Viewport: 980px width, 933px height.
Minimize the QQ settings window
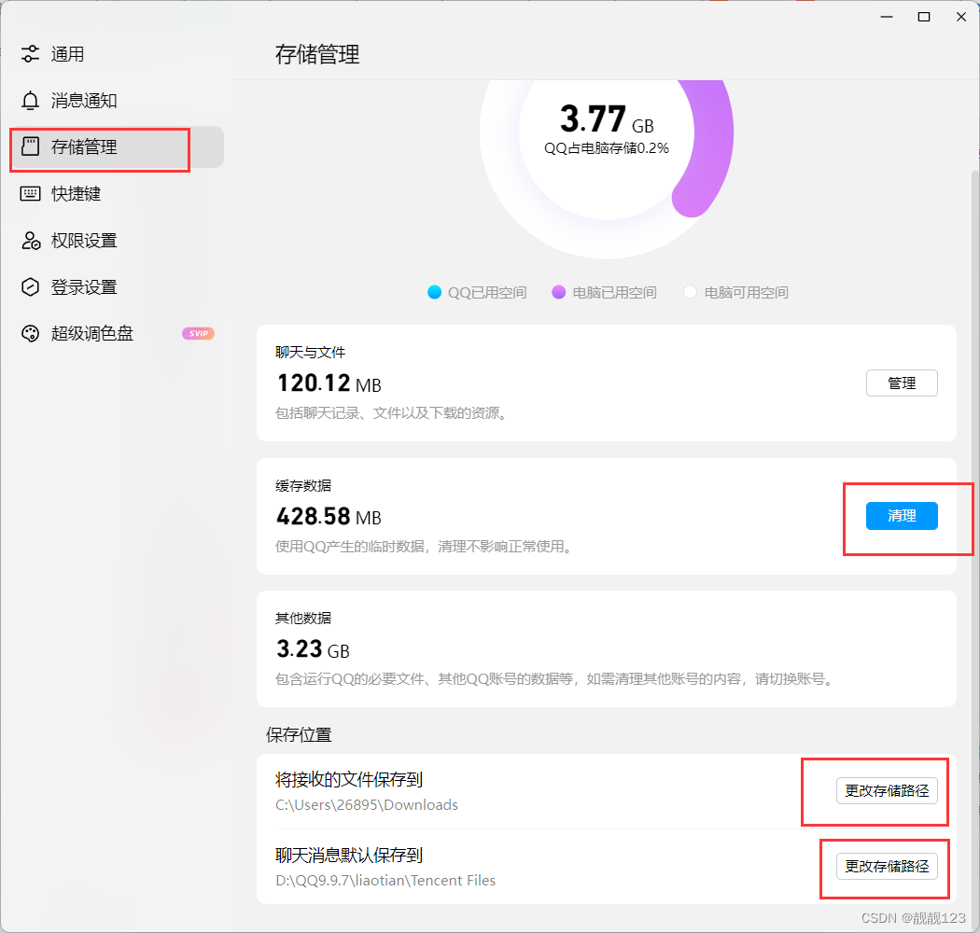click(x=887, y=17)
